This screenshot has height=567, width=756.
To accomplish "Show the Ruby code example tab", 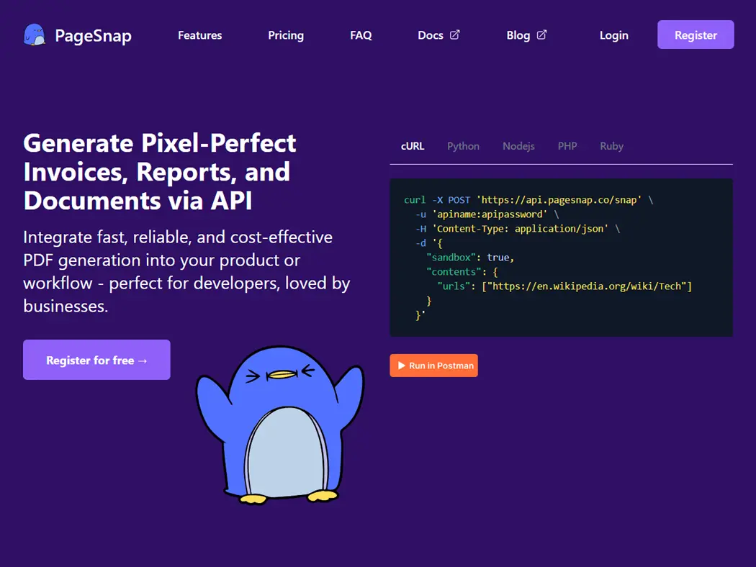I will click(611, 146).
